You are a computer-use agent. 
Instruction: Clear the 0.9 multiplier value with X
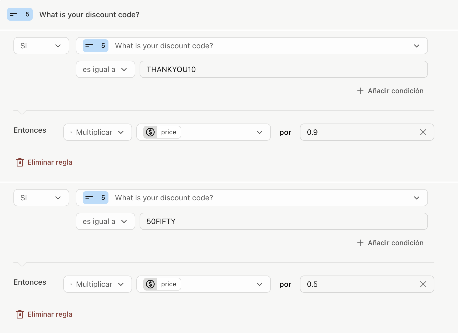click(x=423, y=132)
